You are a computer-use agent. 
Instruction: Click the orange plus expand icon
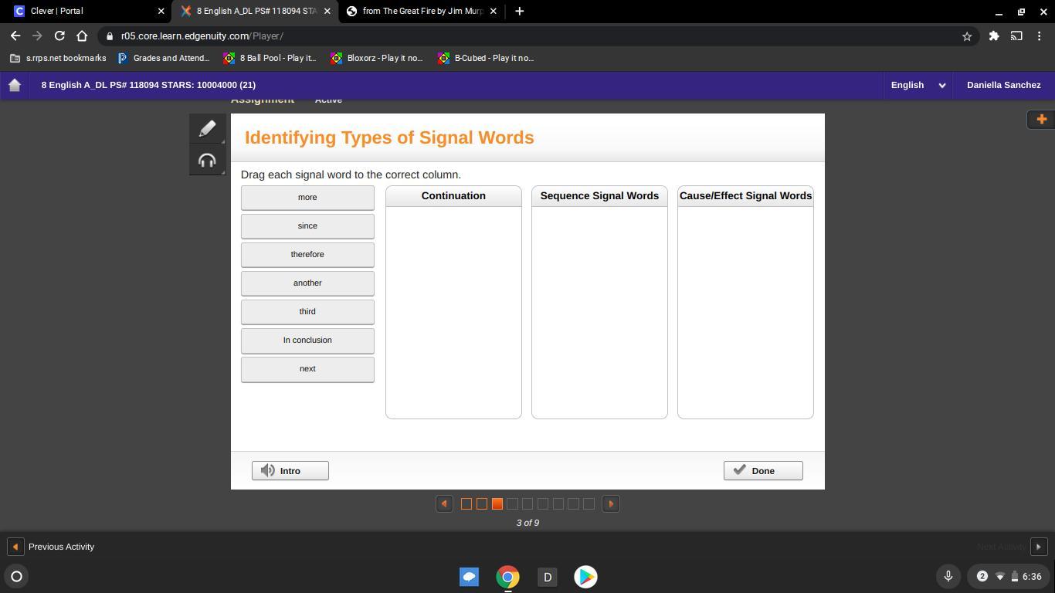coord(1041,119)
